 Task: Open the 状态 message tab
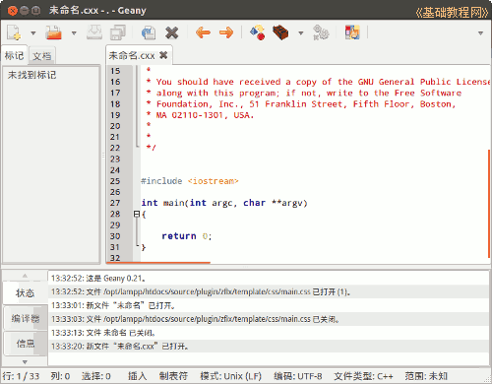click(x=25, y=292)
